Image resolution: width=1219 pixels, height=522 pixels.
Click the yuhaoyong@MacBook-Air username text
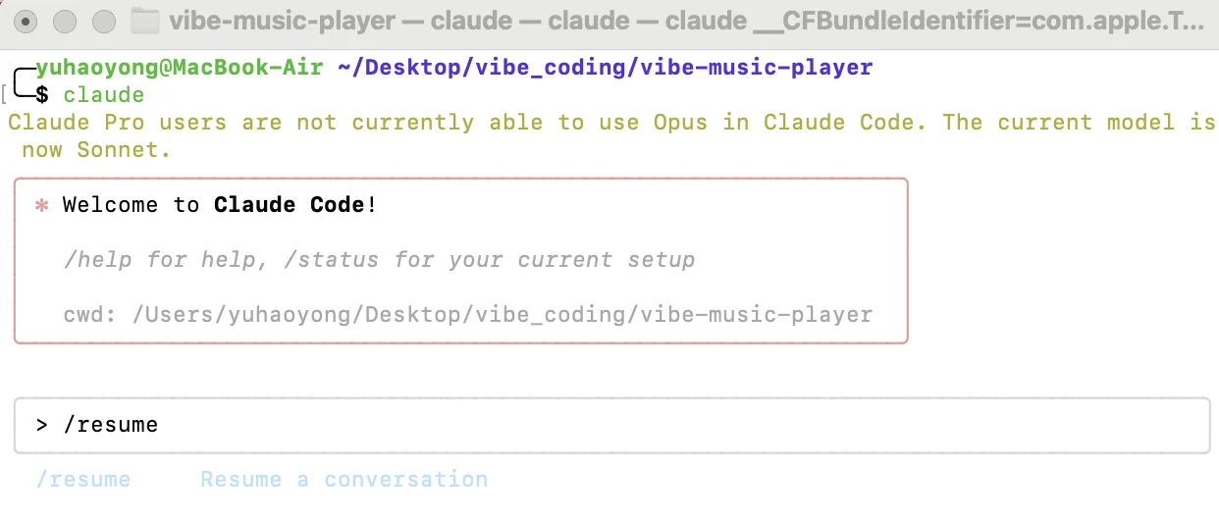[x=179, y=68]
